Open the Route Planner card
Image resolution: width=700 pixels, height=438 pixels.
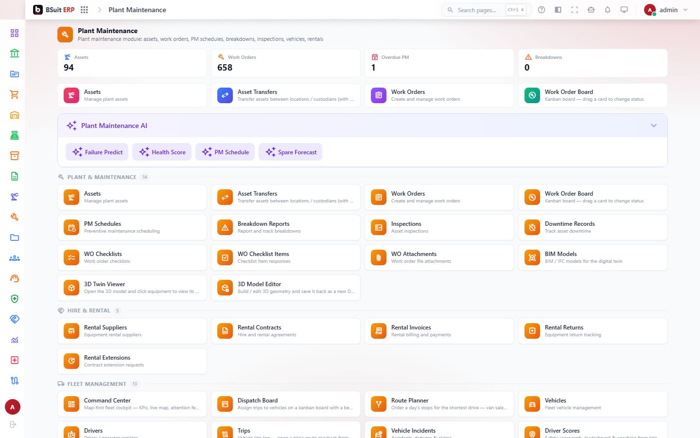(x=439, y=404)
